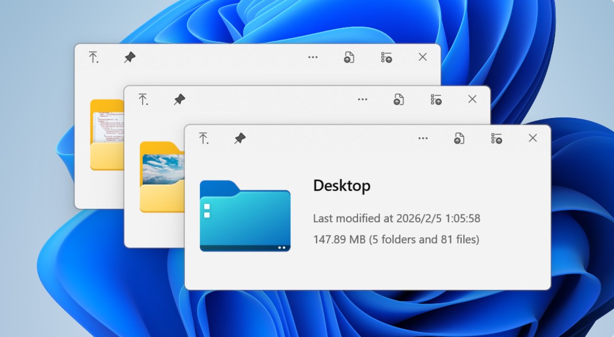Click the list-with-arrow icon in Desktop window
Screen dimensions: 614x337
pyautogui.click(x=496, y=138)
